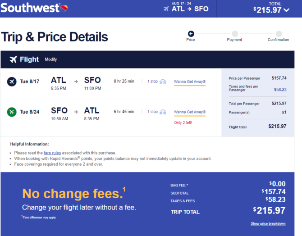Open Wanna Get Away fare for return flight
302x236 pixels.
point(190,112)
